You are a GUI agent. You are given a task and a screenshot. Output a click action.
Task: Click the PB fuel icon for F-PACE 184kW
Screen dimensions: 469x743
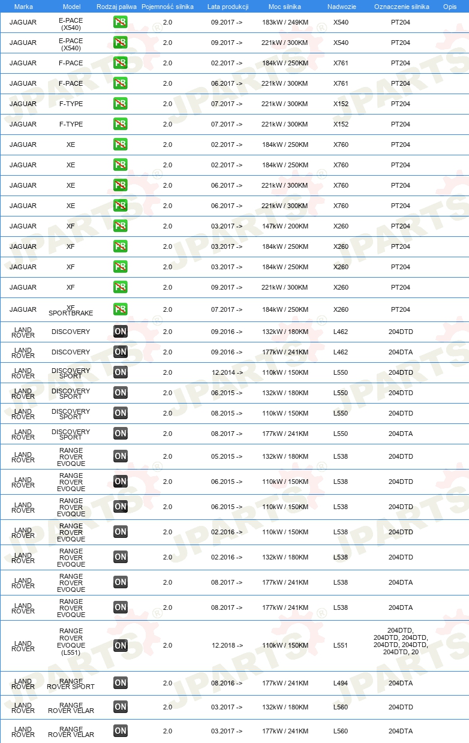tap(121, 64)
